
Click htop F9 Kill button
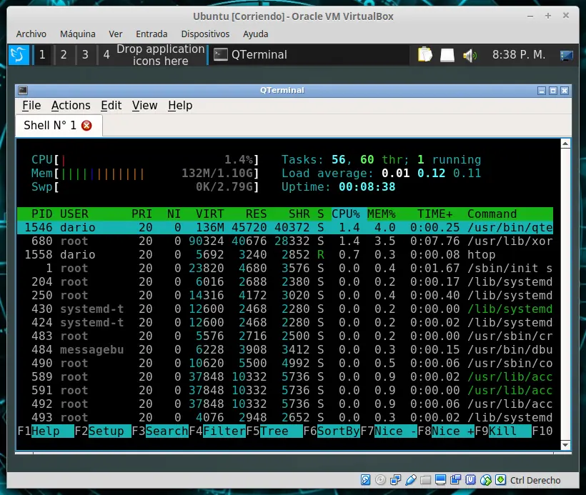click(x=503, y=431)
